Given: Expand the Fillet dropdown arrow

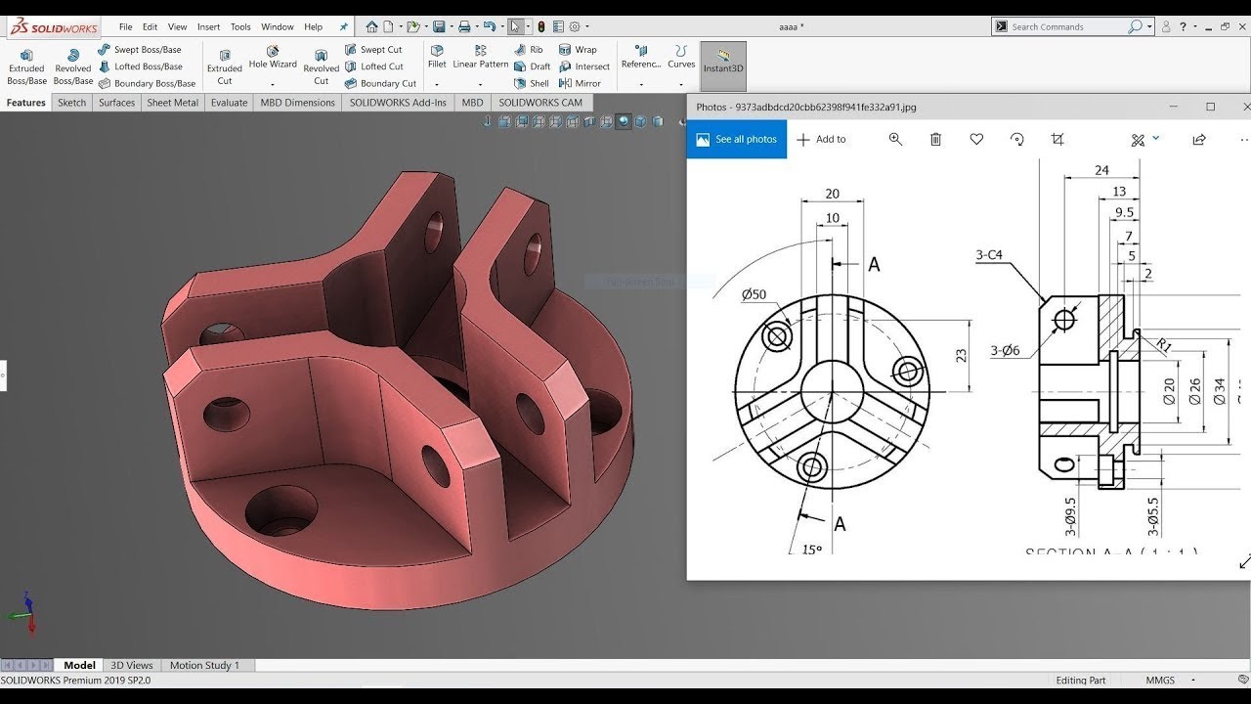Looking at the screenshot, I should tap(437, 84).
